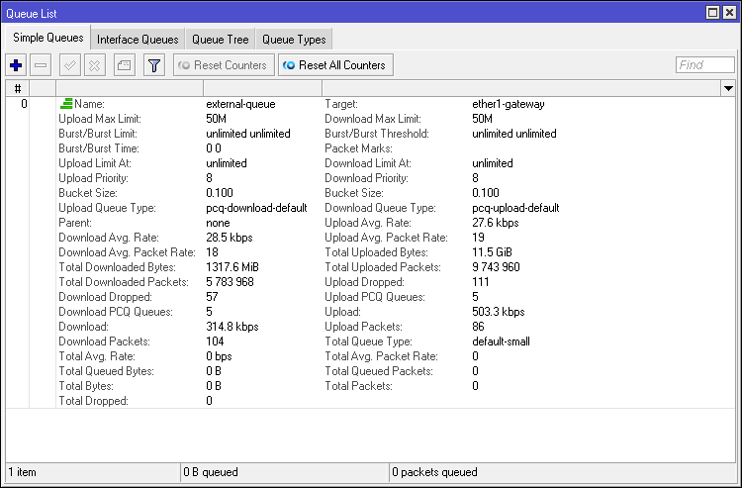This screenshot has width=742, height=488.
Task: Click Total Downloaded Bytes 1317.6 MiB
Action: 232,267
